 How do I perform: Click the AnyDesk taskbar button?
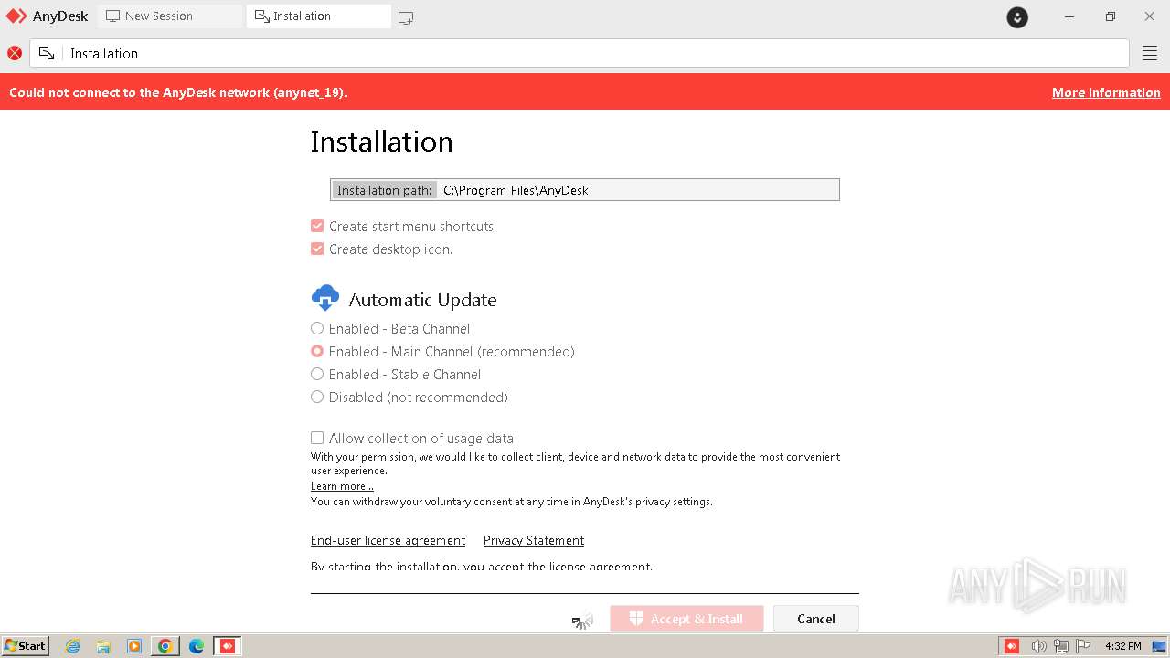[x=228, y=646]
